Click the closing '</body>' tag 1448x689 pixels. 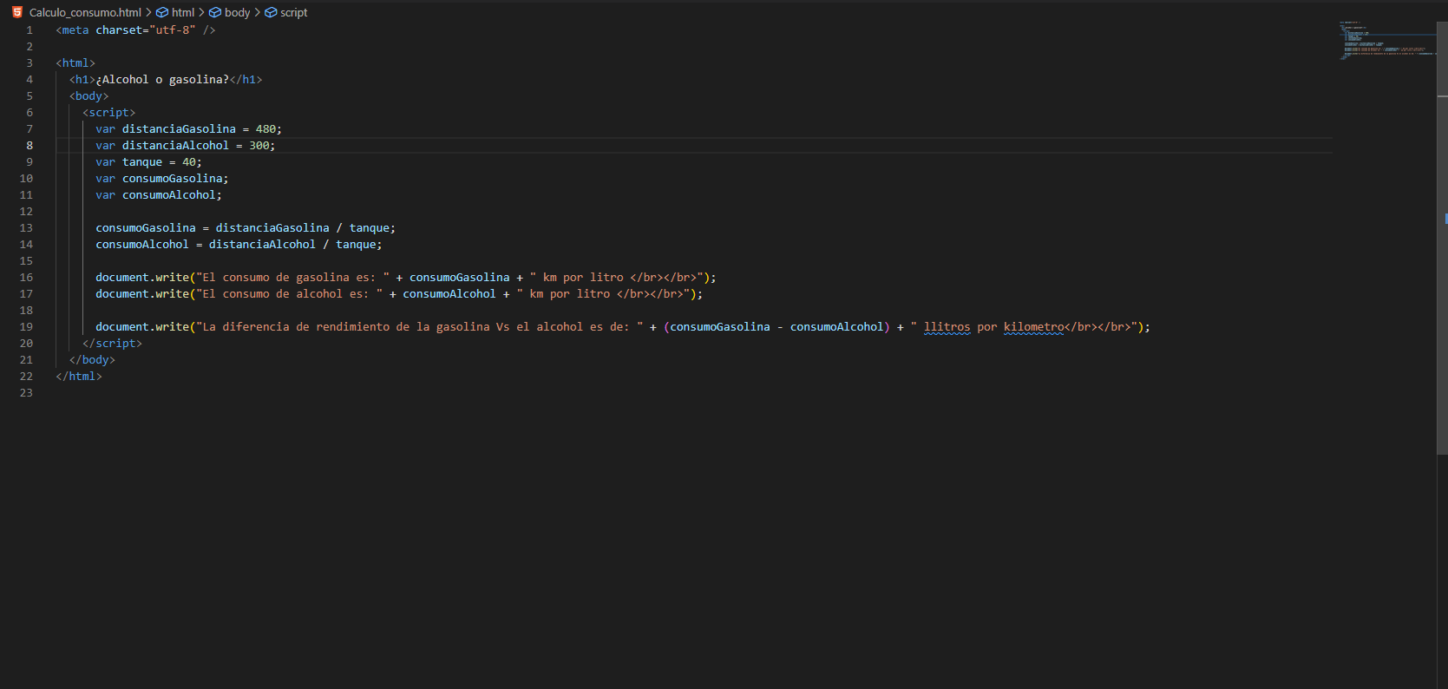(92, 360)
